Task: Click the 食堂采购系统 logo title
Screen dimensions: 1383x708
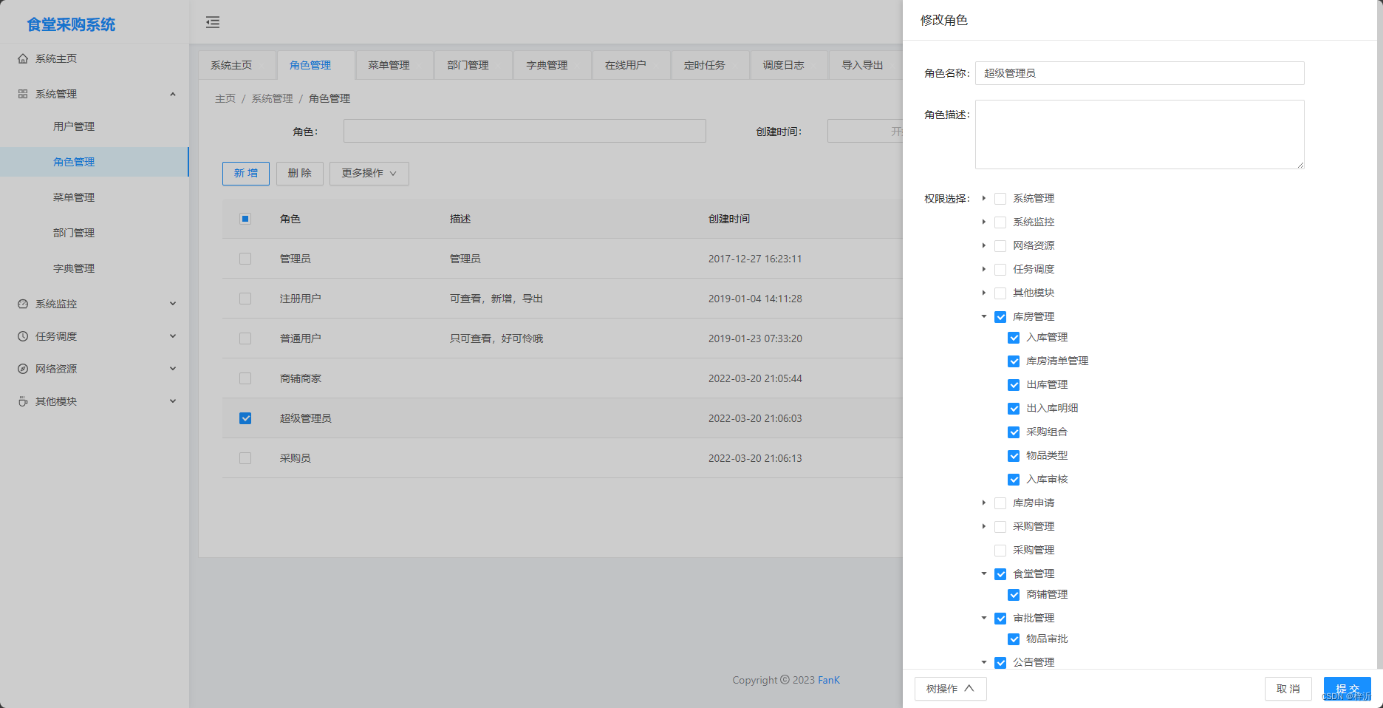Action: [x=71, y=24]
